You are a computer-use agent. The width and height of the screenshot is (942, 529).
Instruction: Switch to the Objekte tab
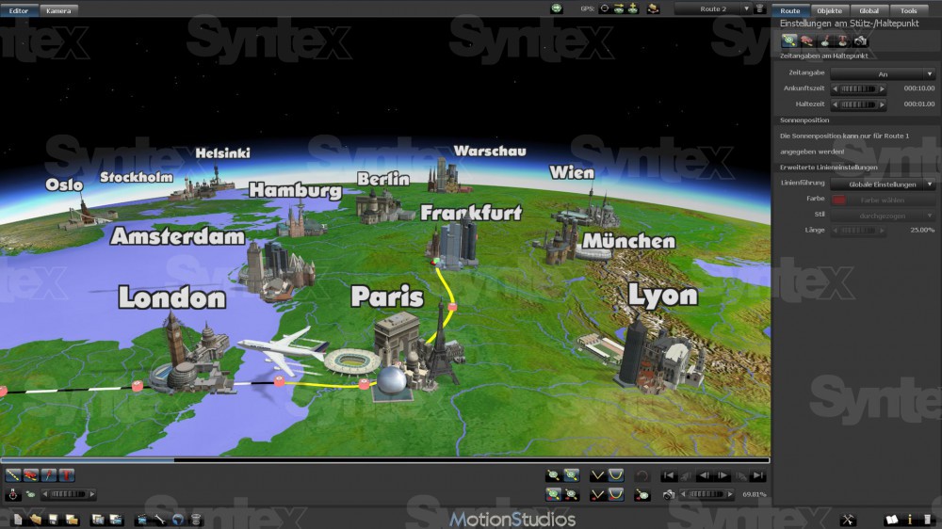pos(829,10)
